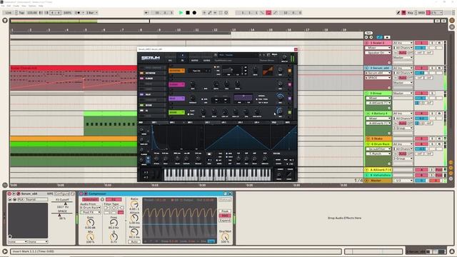Click the Serum logo in plugin window
Viewport: 457px width, 257px height.
[151, 58]
